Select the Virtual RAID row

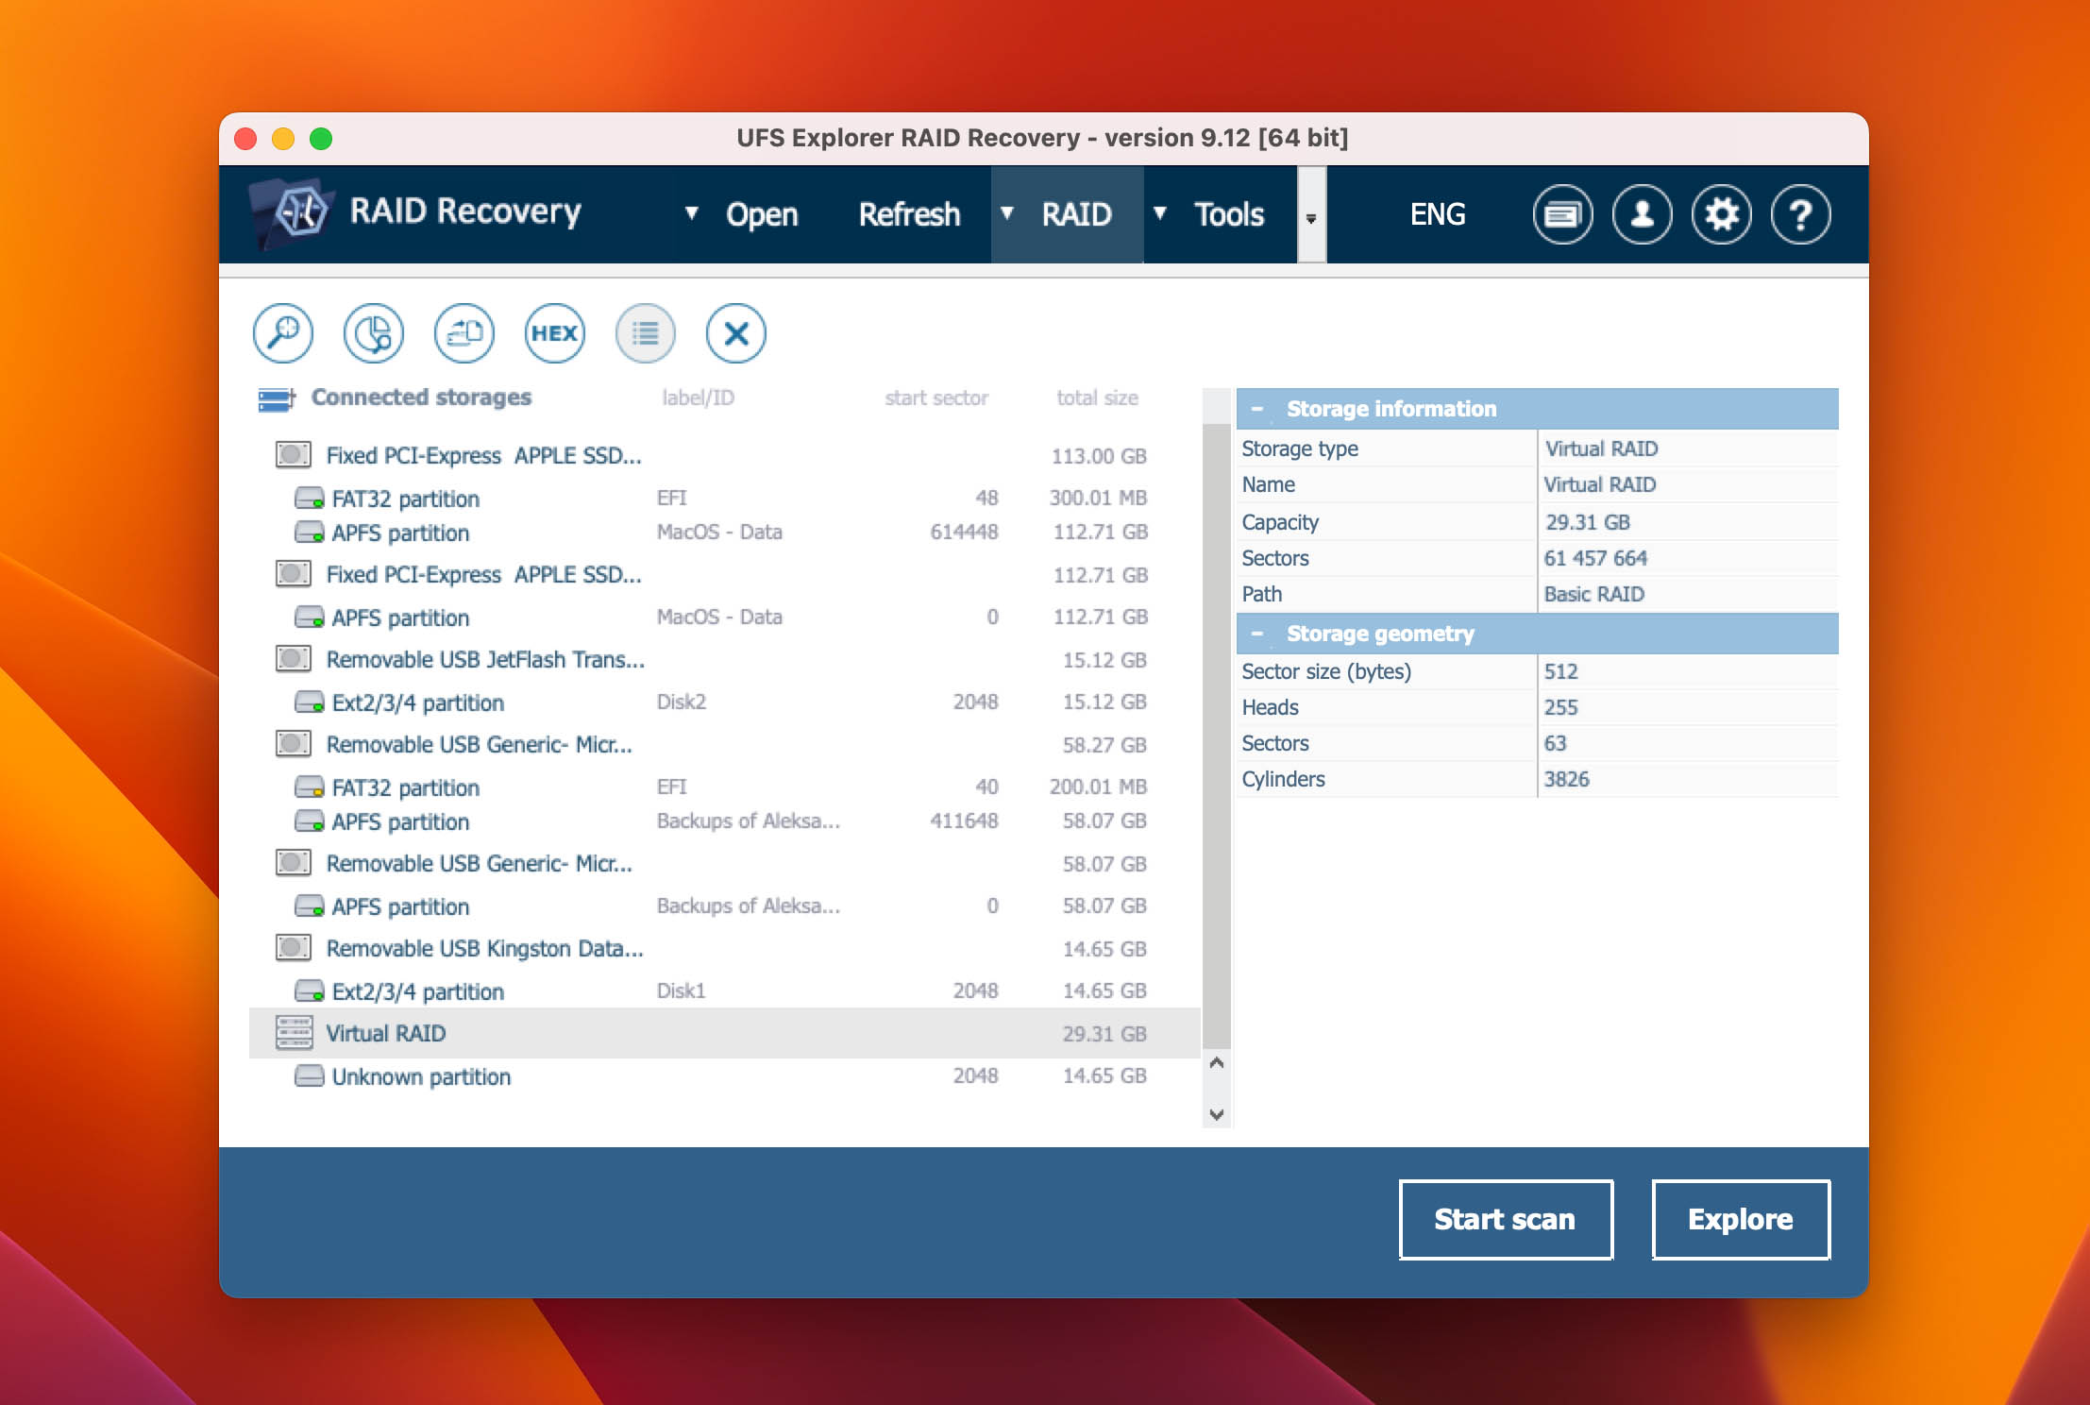point(724,1033)
